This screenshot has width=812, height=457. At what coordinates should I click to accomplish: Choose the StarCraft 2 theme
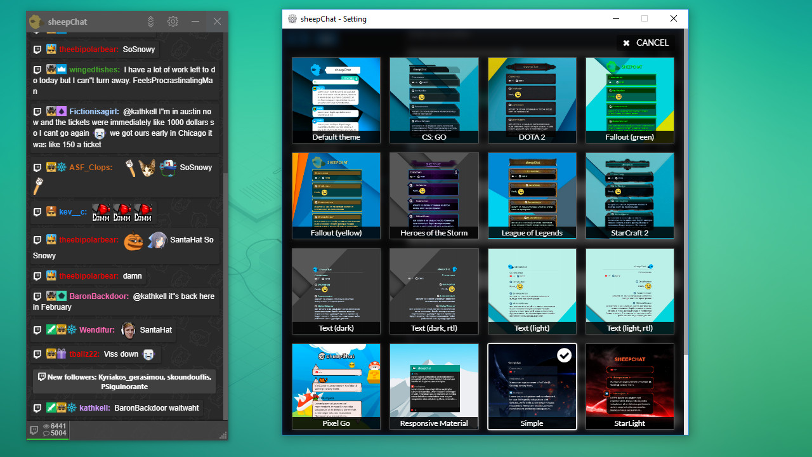click(x=629, y=194)
